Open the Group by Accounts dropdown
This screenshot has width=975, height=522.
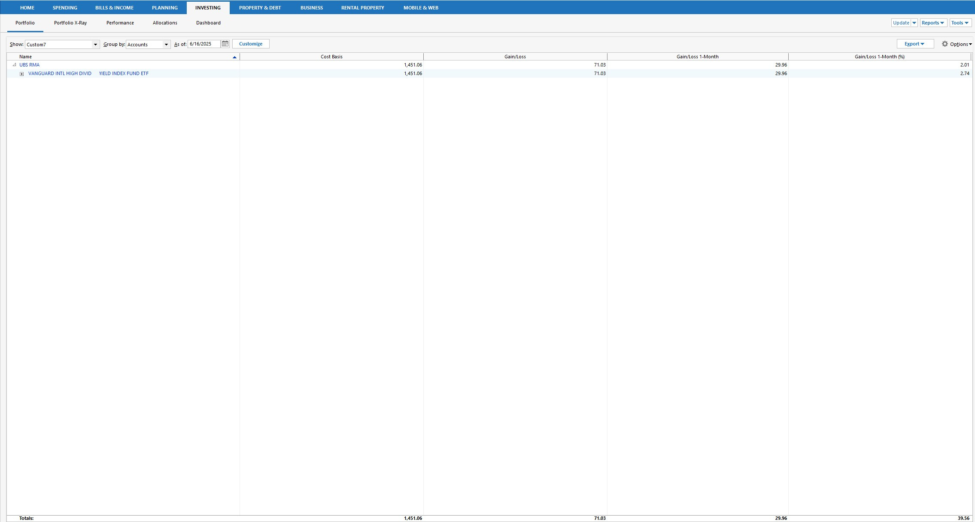(x=148, y=44)
